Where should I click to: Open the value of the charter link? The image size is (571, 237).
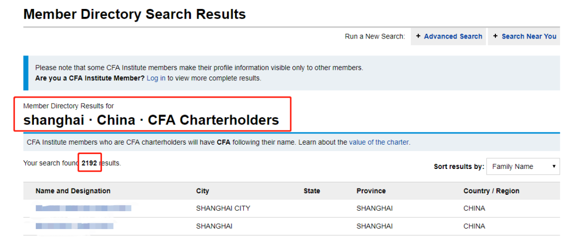(x=379, y=142)
